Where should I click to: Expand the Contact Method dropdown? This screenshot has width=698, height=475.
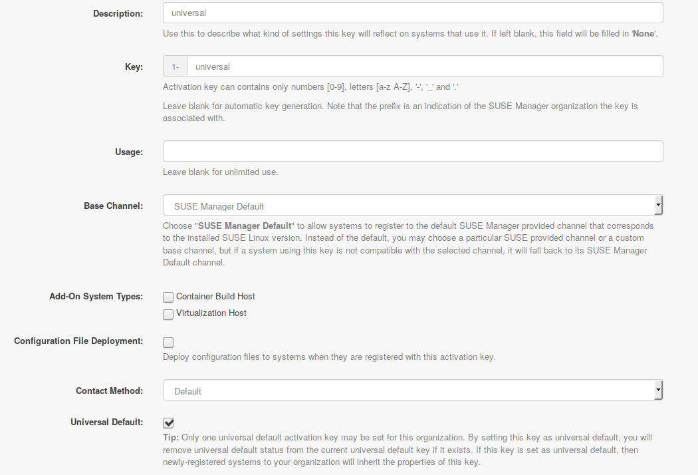pyautogui.click(x=412, y=391)
